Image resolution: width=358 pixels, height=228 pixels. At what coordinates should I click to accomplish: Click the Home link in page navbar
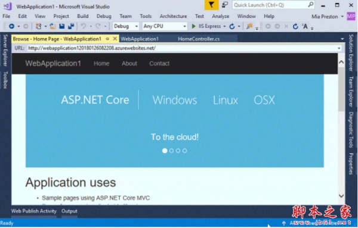(101, 64)
